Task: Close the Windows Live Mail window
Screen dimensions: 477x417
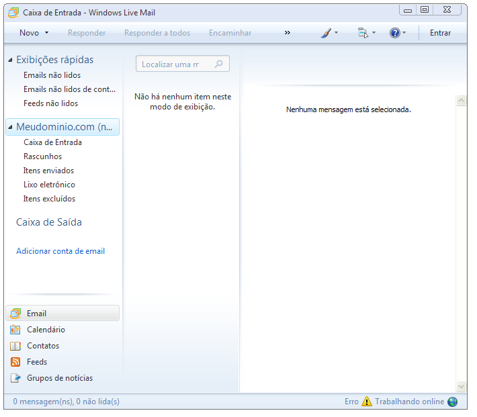Action: [447, 10]
